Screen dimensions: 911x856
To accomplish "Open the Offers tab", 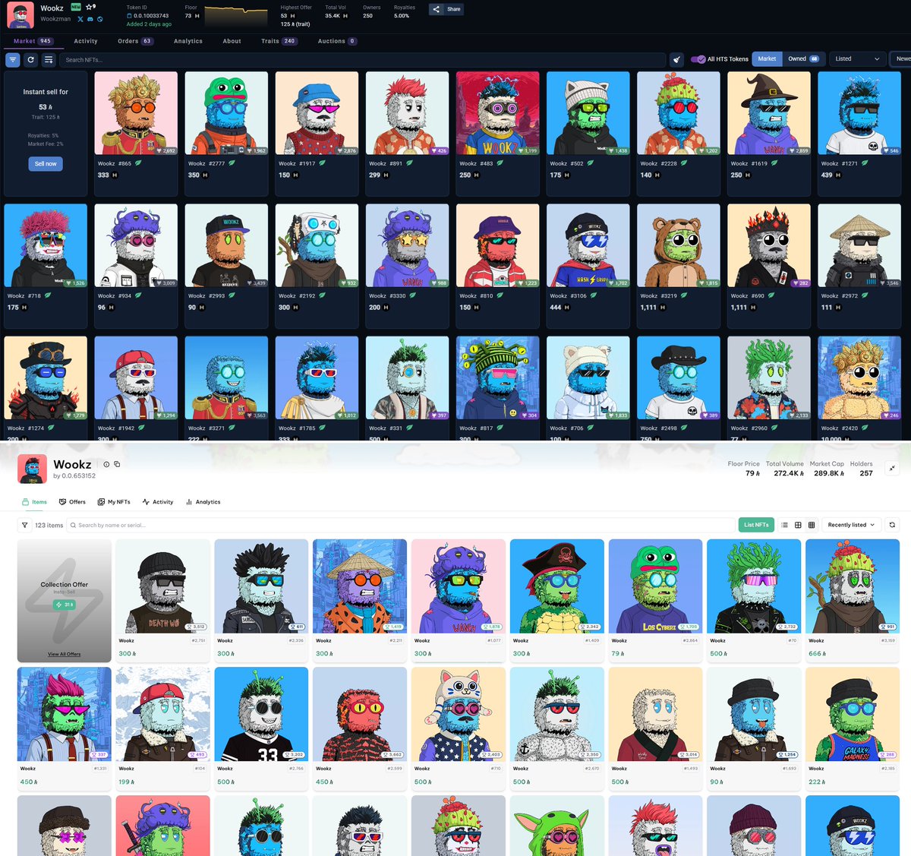I will 72,502.
